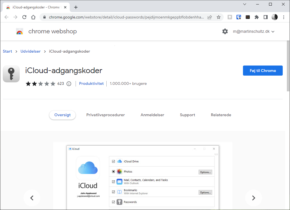
Task: Toggle the browser side panel
Action: 266,17
